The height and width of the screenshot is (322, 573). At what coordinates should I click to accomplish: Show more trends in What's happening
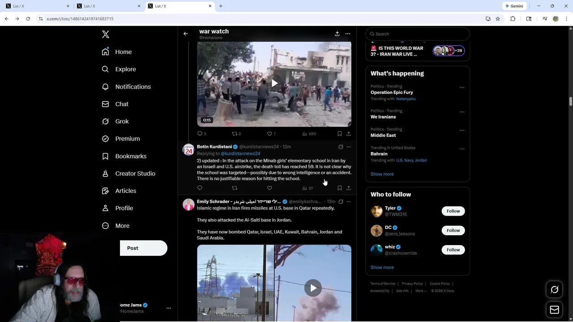point(382,174)
